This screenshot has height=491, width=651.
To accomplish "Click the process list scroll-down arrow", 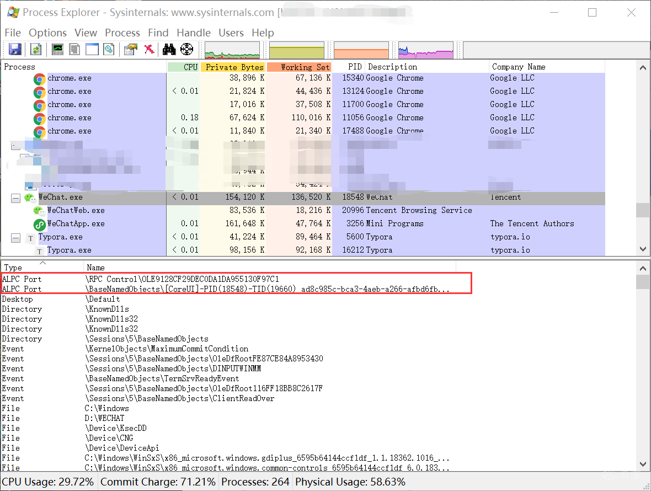I will coord(643,249).
